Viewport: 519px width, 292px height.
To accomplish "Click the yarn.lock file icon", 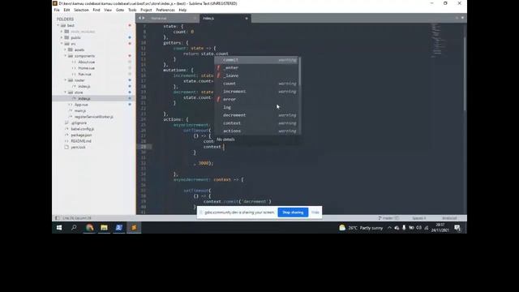I will pos(66,147).
